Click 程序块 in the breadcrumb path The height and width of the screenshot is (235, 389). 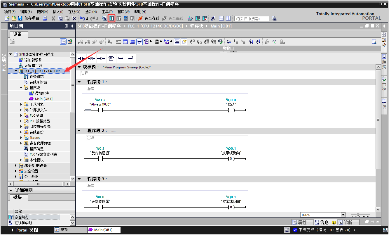click(196, 26)
